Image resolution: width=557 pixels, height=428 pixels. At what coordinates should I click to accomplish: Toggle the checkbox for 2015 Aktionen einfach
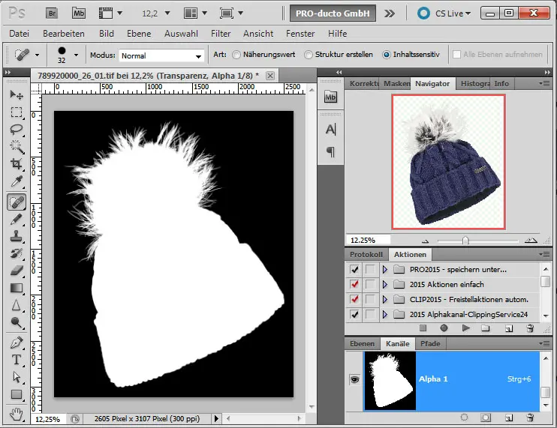(354, 285)
